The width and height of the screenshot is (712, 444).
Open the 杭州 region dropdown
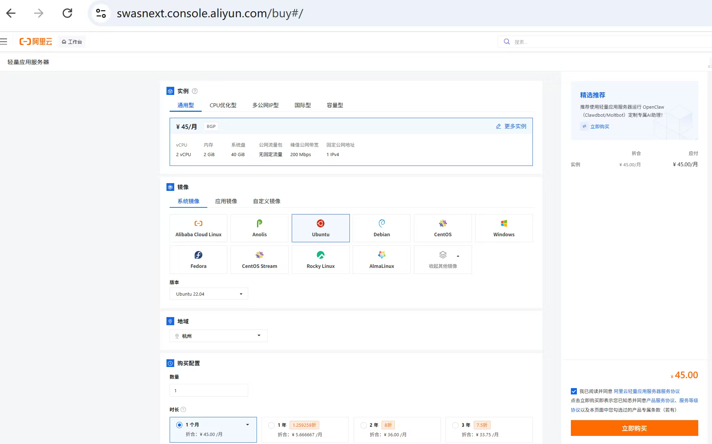click(219, 336)
